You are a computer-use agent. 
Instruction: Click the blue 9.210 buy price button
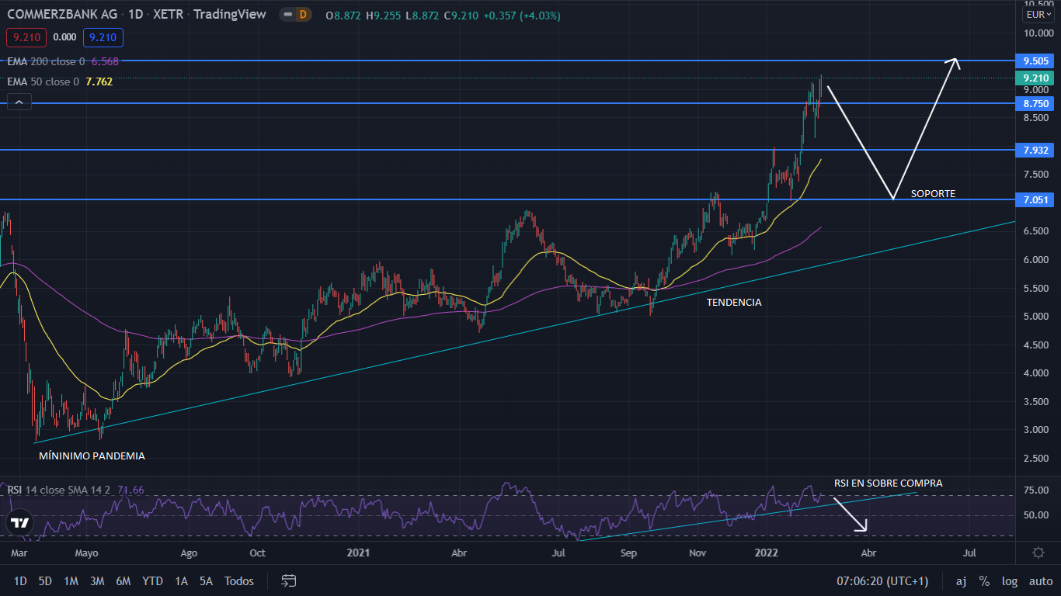[103, 36]
